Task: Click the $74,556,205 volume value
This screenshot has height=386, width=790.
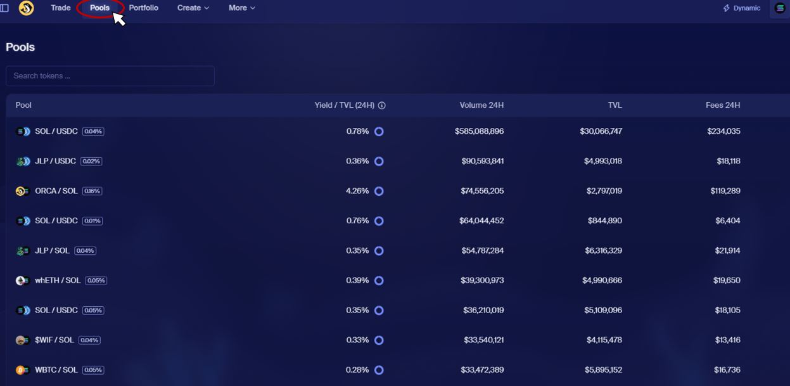Action: click(x=482, y=191)
